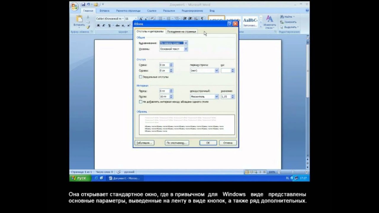Click OK in the Абзац dialog
Screen dimensions: 379x213
click(x=208, y=143)
